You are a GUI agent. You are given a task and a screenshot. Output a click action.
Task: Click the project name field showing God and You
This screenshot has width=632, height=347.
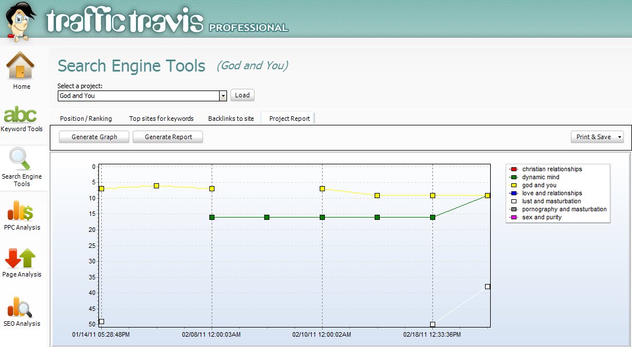[x=138, y=96]
